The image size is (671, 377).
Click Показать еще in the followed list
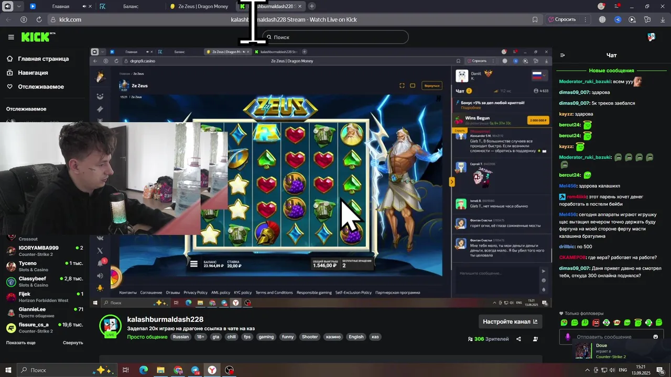pos(21,342)
